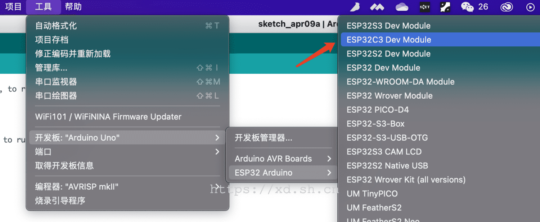Screen dimensions: 540x222
Task: Select UM TinyPICO board
Action: click(440, 194)
